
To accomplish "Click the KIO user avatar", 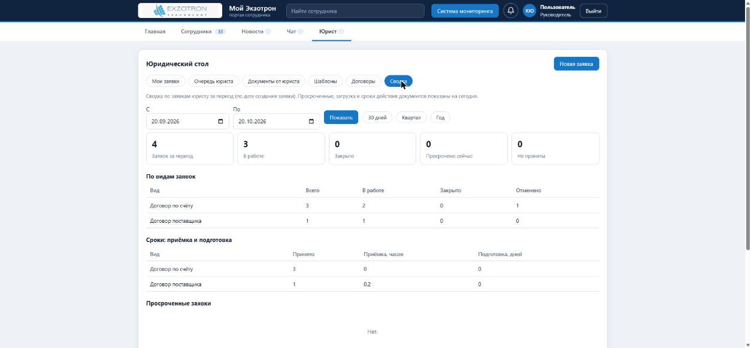I will 529,11.
